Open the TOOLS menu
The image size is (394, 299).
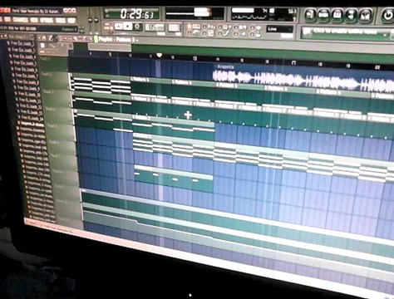pyautogui.click(x=61, y=21)
